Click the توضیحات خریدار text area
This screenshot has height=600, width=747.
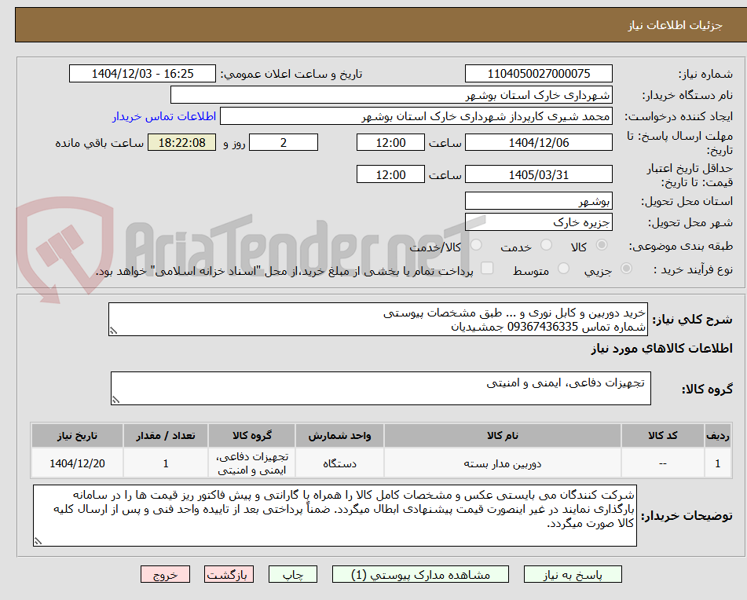click(335, 516)
